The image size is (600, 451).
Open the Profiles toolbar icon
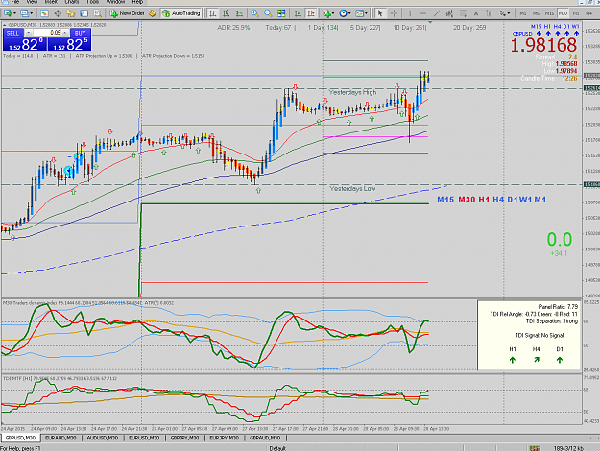click(26, 13)
